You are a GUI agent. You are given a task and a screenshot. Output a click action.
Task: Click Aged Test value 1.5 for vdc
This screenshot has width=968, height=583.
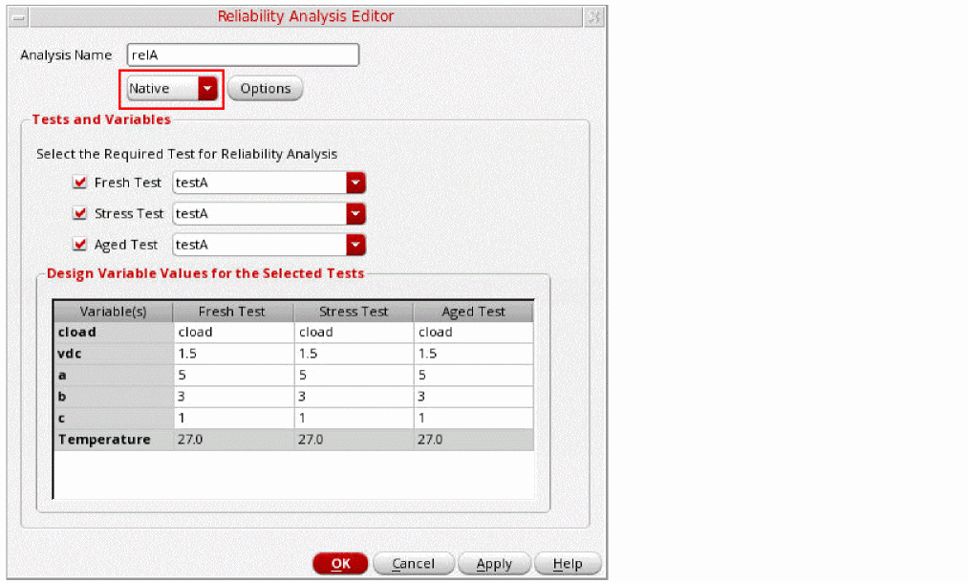474,354
